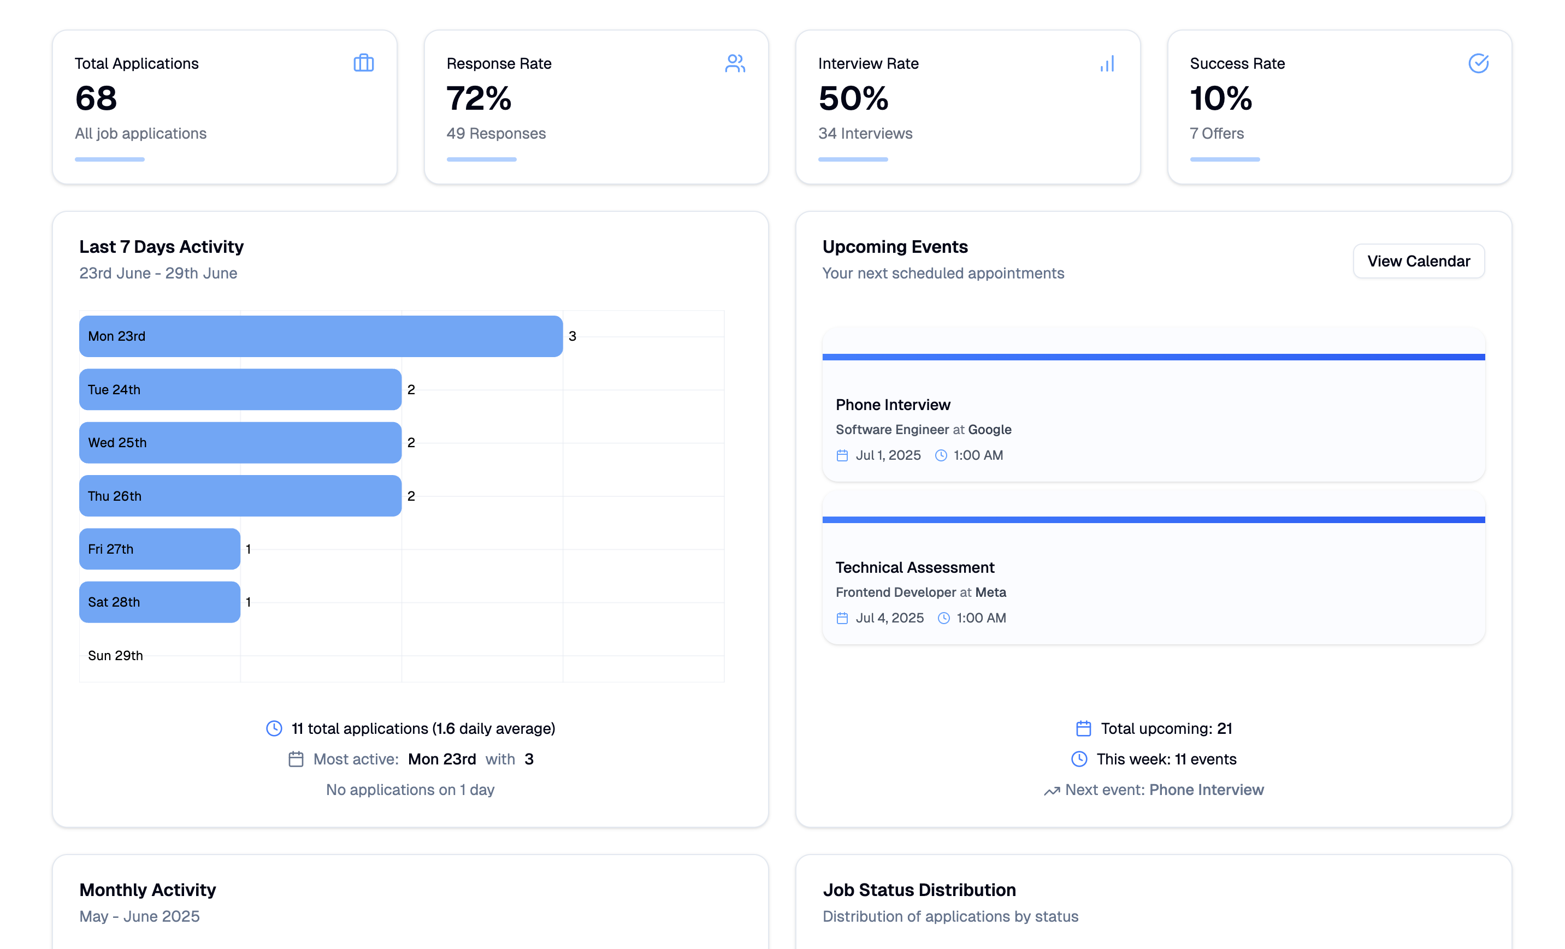This screenshot has width=1565, height=949.
Task: Click clock icon beside This week events
Action: (x=1079, y=759)
